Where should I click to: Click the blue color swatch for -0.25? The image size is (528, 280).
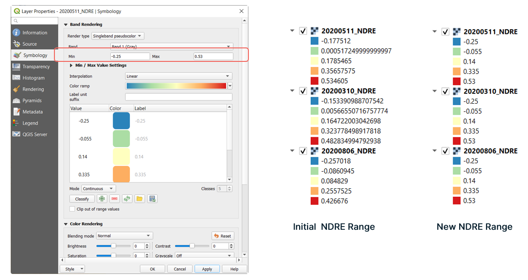click(121, 121)
